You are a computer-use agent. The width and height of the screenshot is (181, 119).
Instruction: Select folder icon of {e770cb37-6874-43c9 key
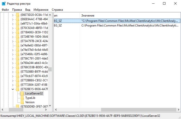pos(17,76)
